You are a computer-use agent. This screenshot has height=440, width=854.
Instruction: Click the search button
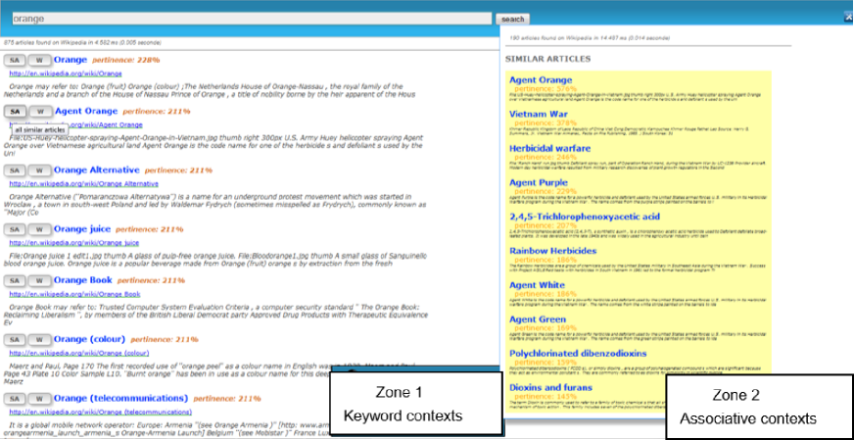pos(512,19)
